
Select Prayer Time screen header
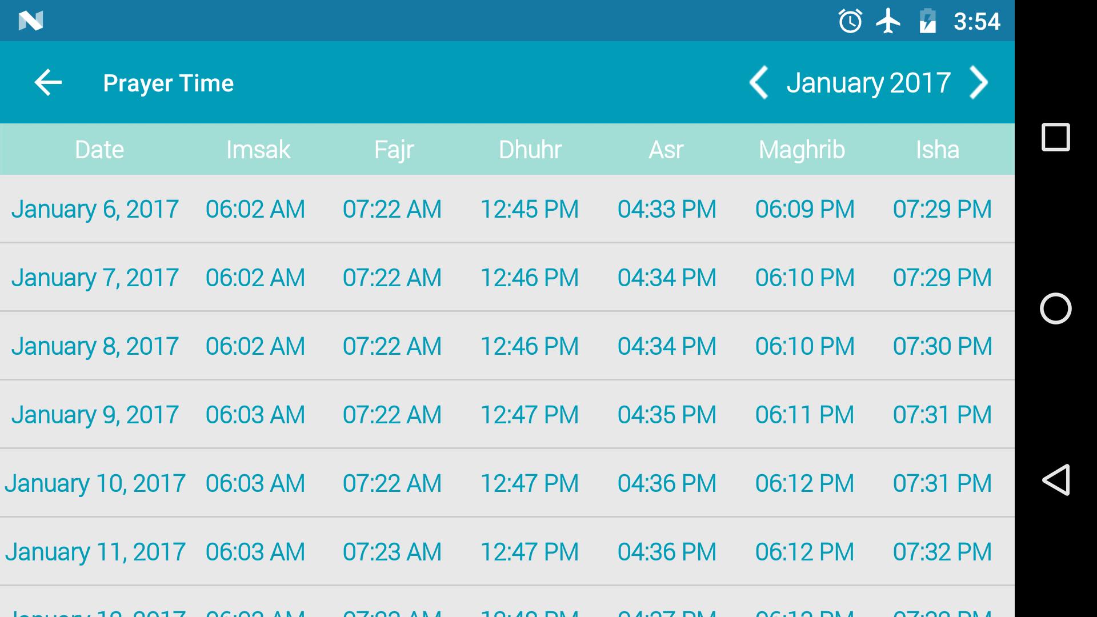pyautogui.click(x=168, y=82)
